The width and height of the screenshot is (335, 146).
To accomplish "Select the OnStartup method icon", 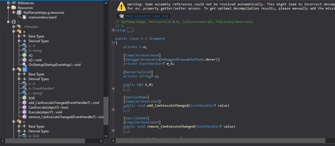I will click(24, 64).
